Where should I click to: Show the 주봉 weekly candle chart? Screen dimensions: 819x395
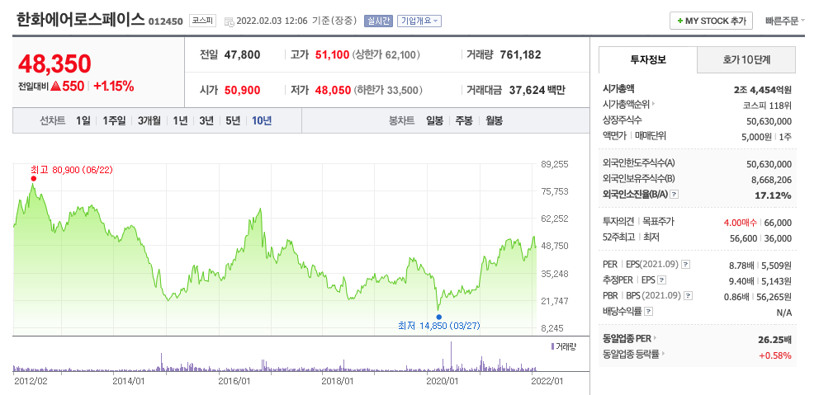coord(464,120)
